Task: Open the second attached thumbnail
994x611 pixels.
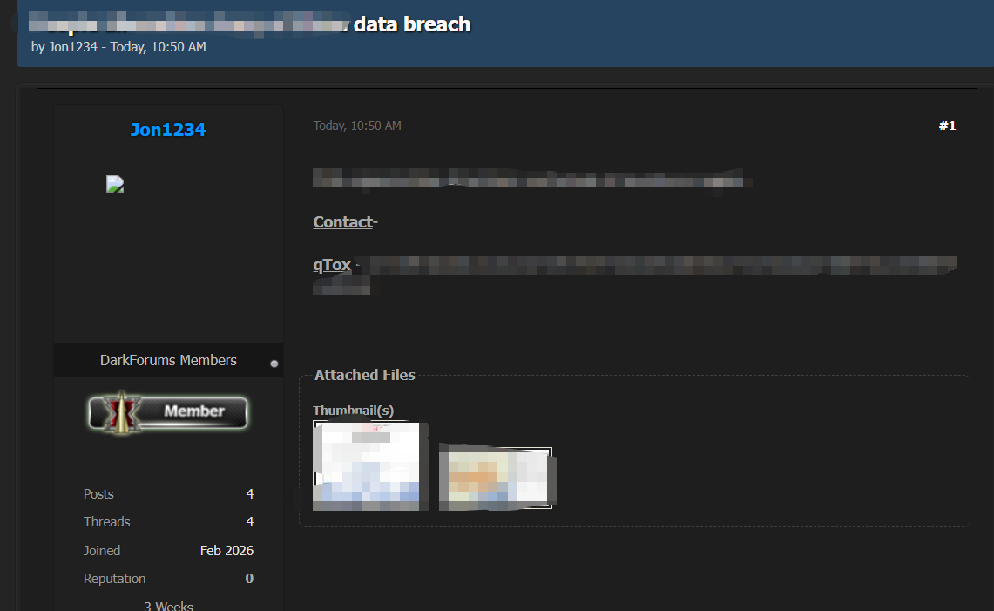Action: [x=496, y=478]
